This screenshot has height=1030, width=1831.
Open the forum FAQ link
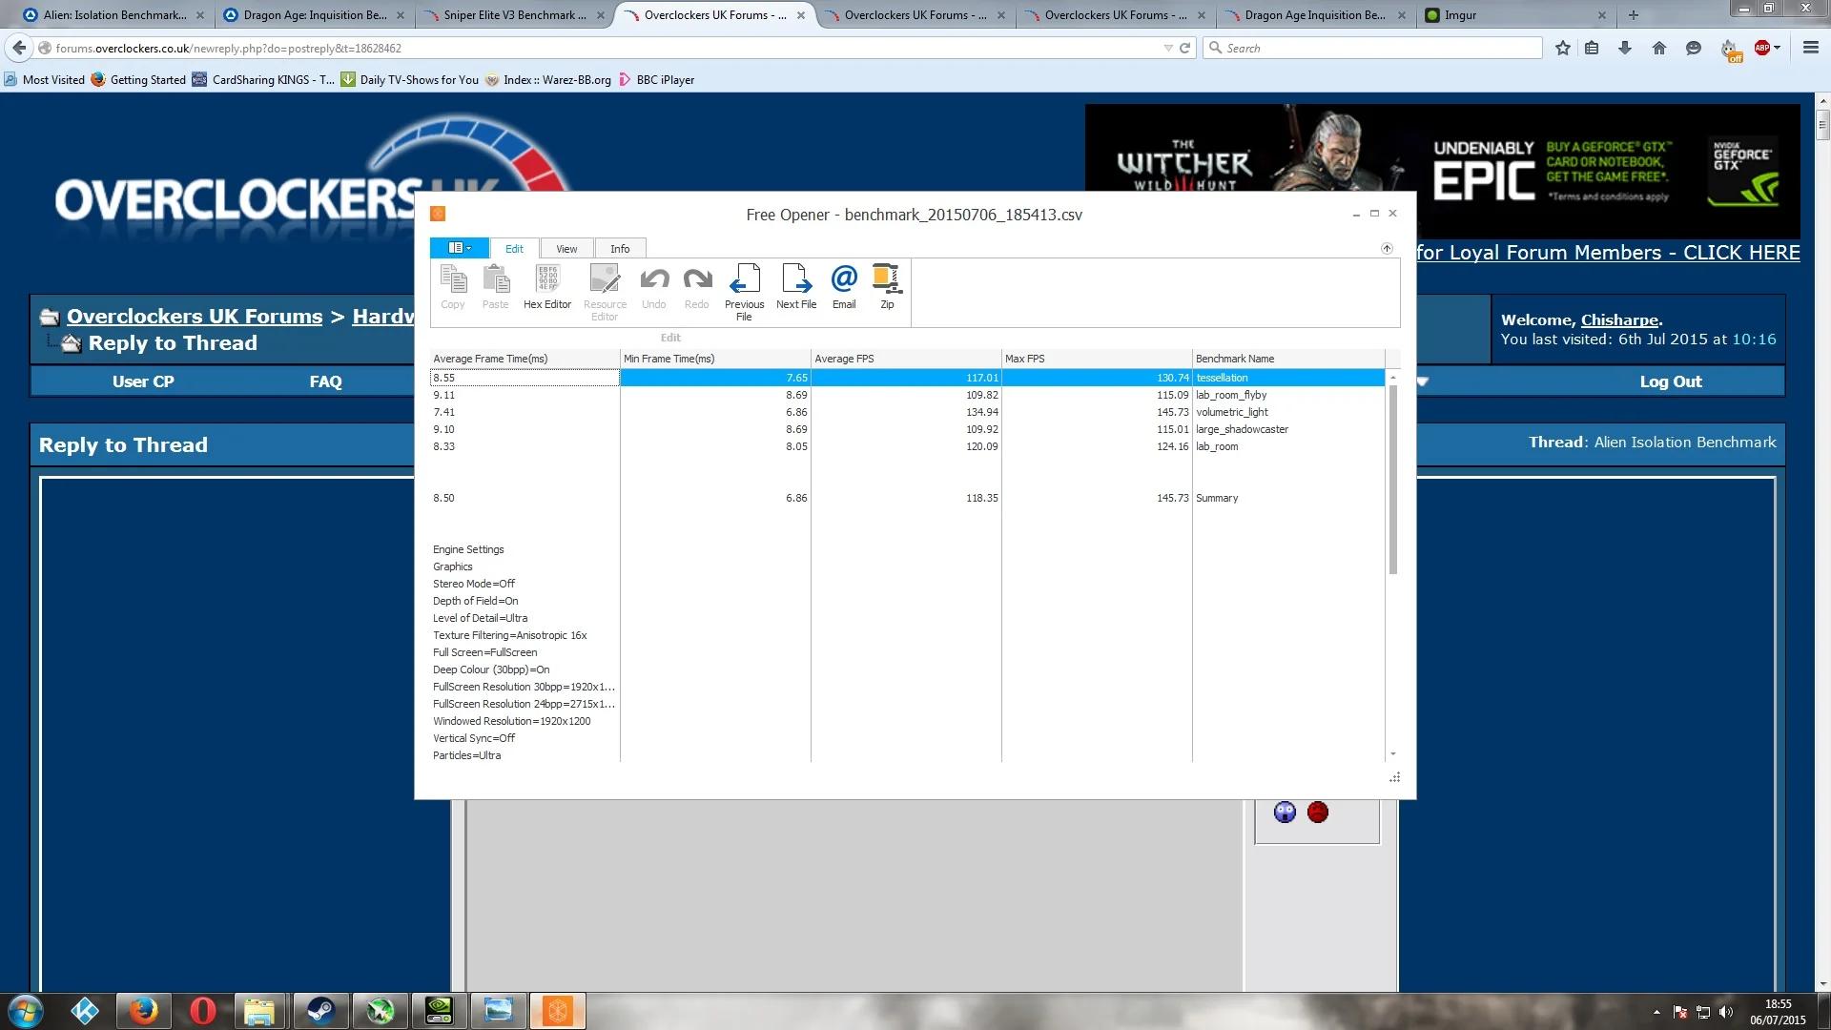click(325, 381)
